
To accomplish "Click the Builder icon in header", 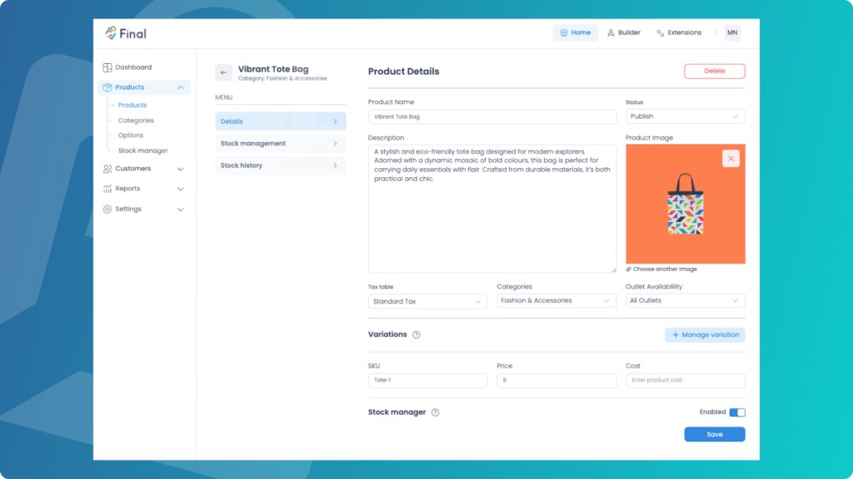I will [611, 33].
